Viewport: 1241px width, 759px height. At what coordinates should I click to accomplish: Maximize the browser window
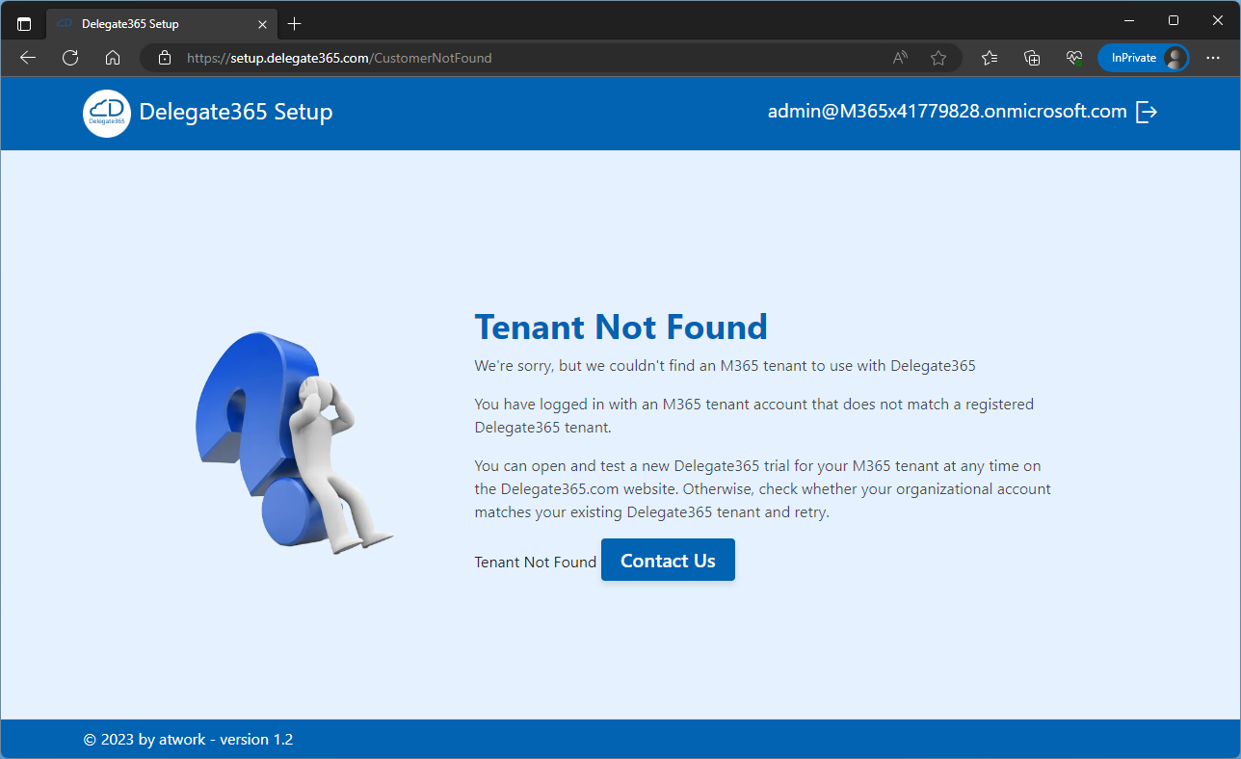(1173, 20)
